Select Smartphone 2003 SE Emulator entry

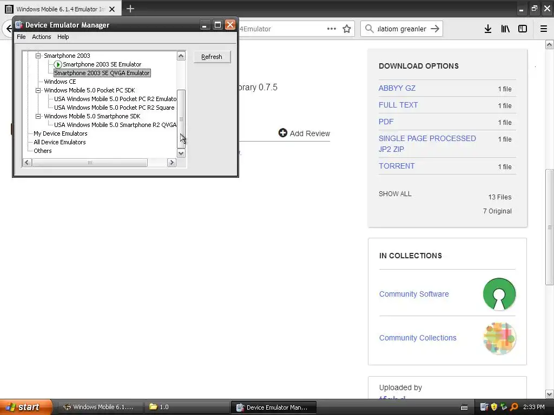(102, 65)
